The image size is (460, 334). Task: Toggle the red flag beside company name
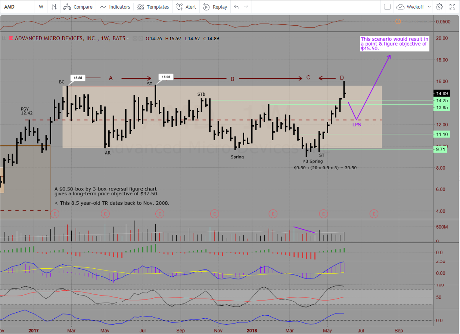(x=11, y=38)
